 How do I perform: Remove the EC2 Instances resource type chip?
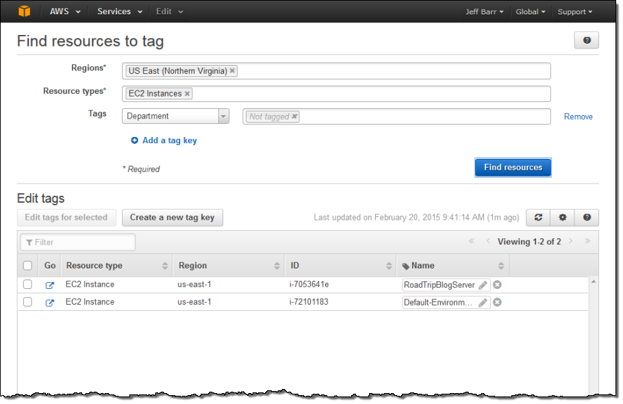pos(188,94)
